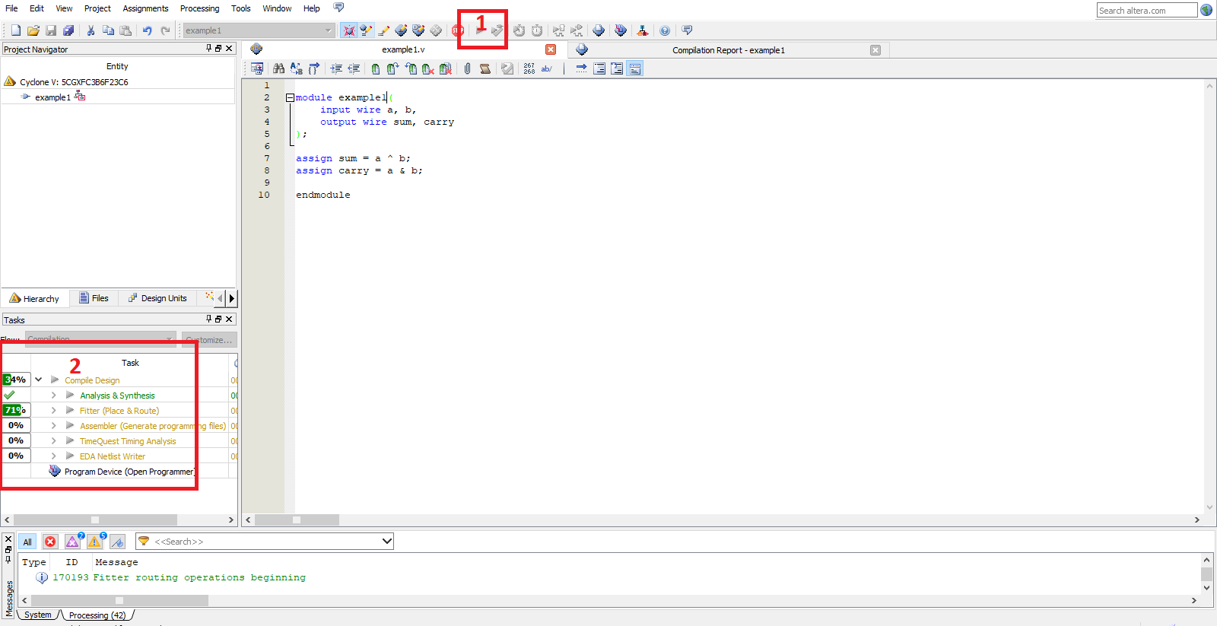
Task: Click the Help question mark icon
Action: [x=665, y=30]
